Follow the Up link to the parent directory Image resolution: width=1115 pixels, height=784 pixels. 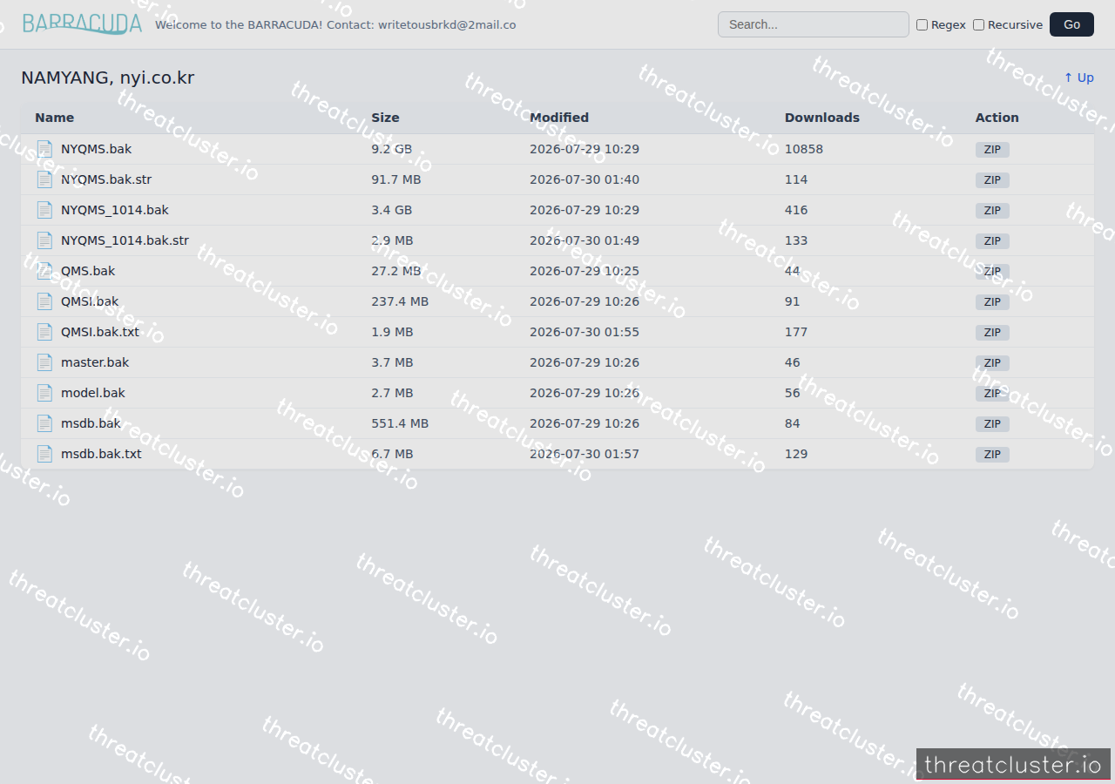1078,78
